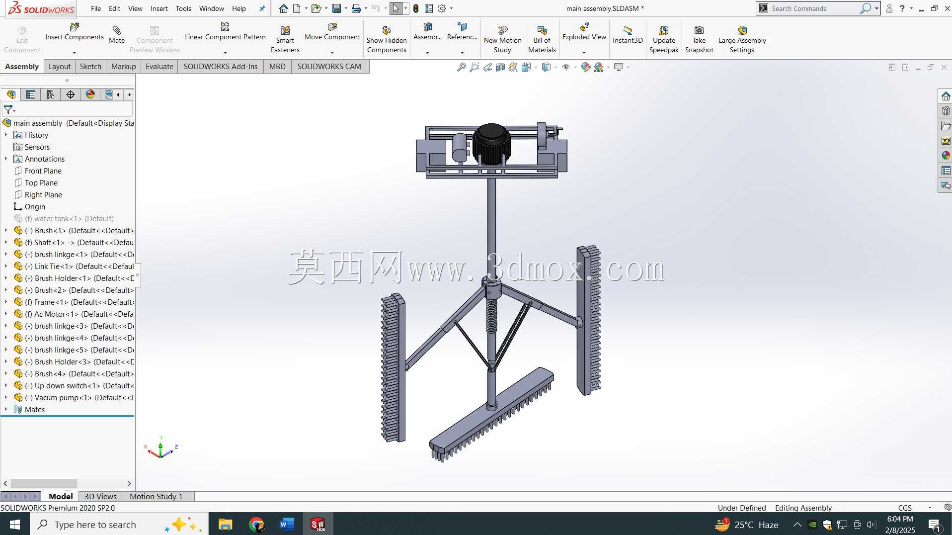Select the Mate tool
952x535 pixels.
(x=117, y=35)
